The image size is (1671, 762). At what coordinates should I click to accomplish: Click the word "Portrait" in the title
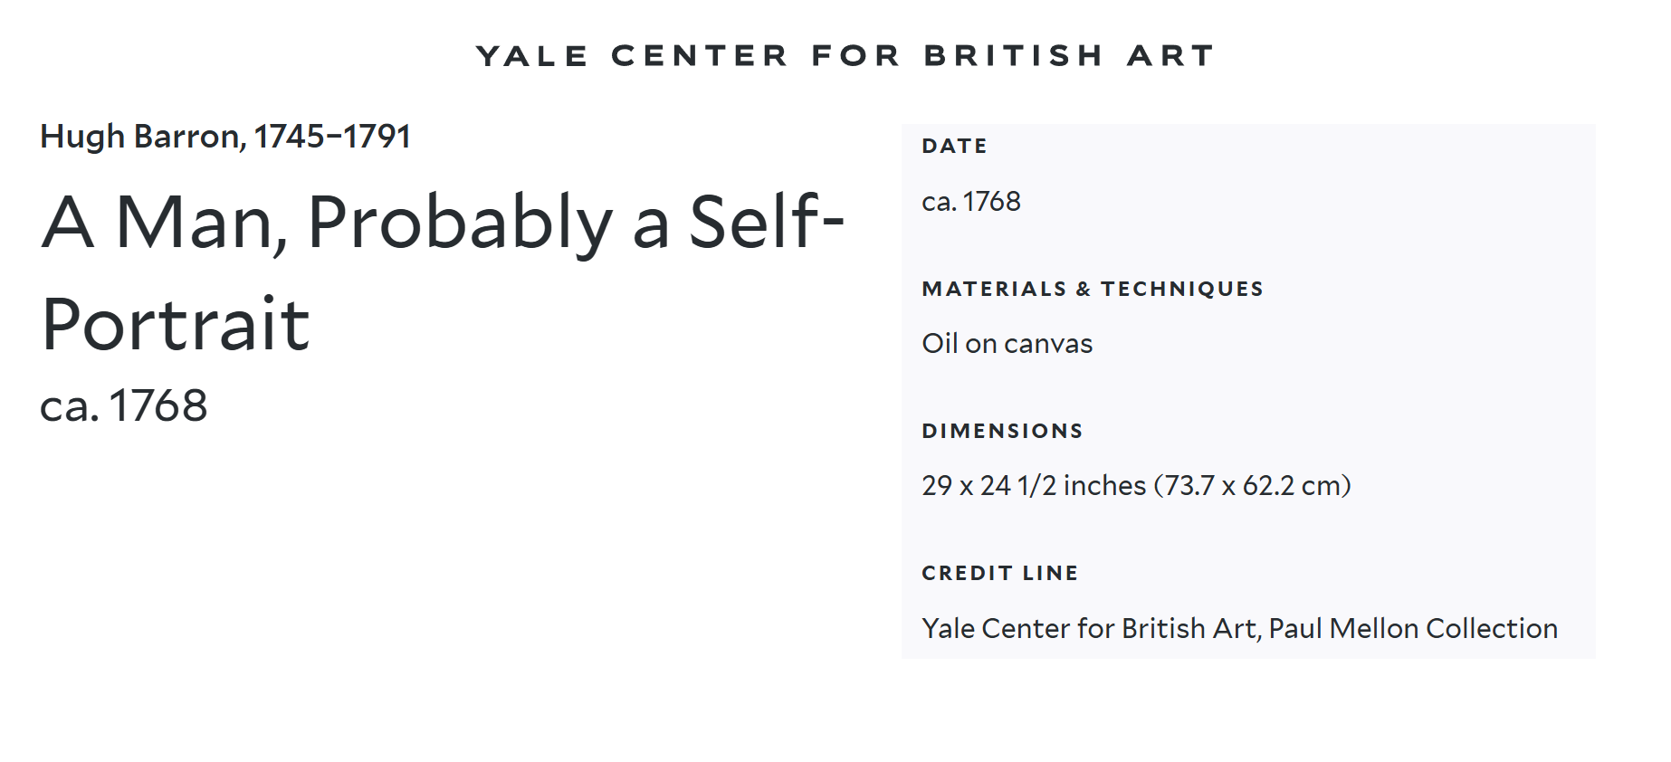click(x=176, y=325)
